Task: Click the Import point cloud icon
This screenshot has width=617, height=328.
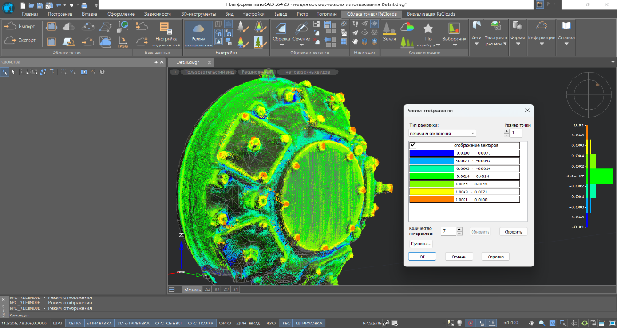Action: pyautogui.click(x=10, y=26)
